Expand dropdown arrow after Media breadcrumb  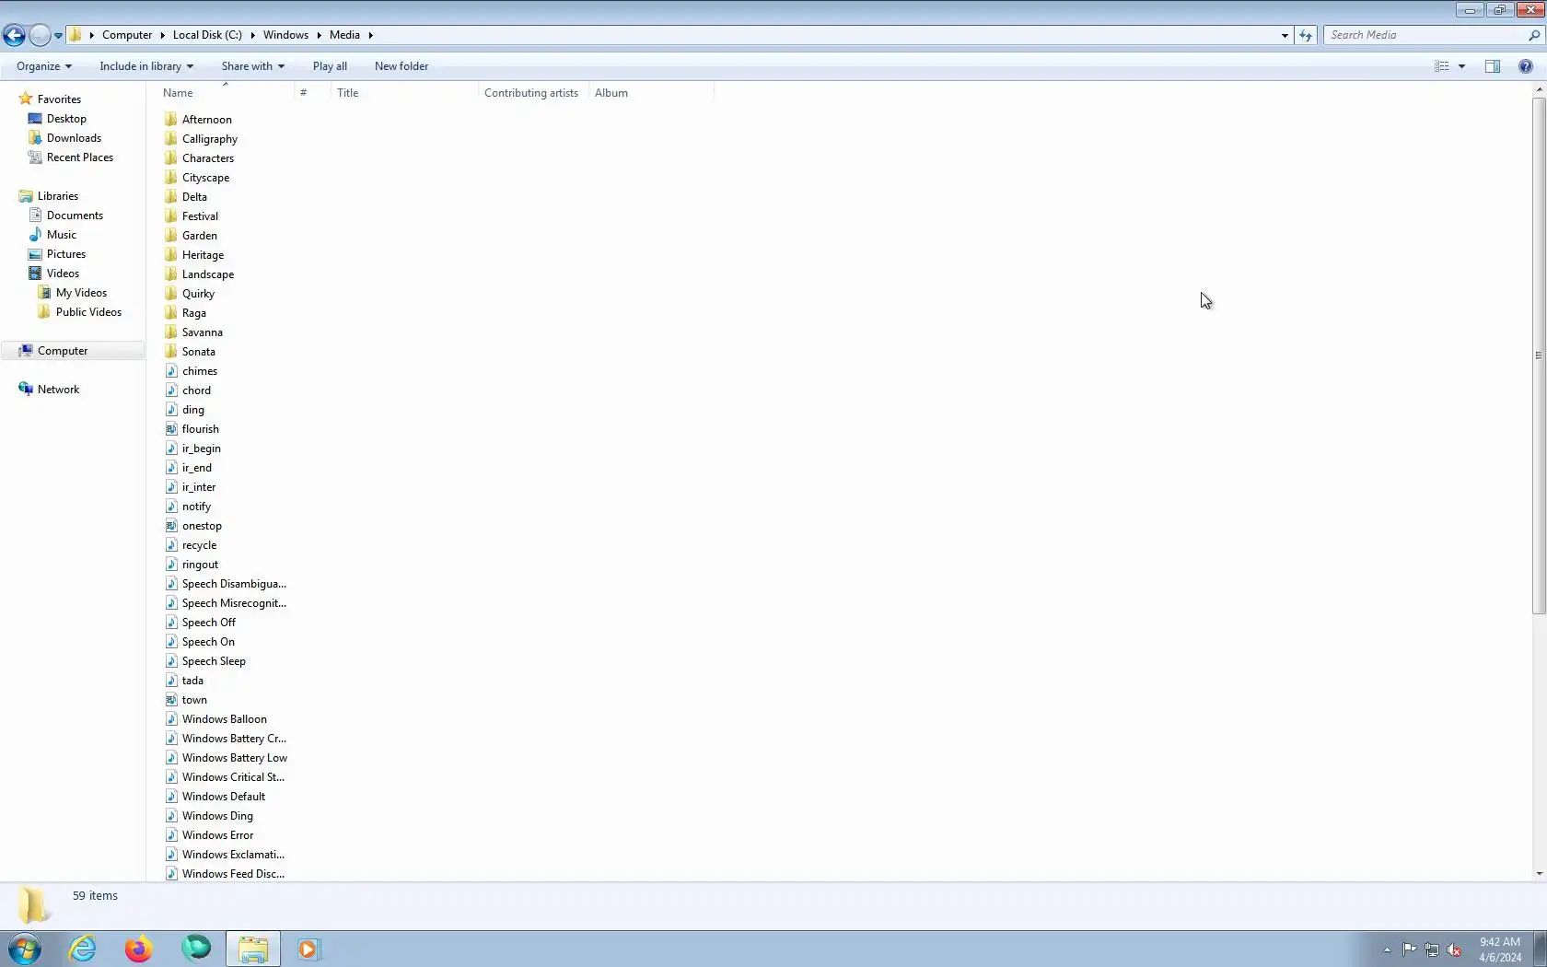(371, 35)
